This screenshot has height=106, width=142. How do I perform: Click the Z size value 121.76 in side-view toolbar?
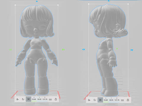tap(117, 100)
